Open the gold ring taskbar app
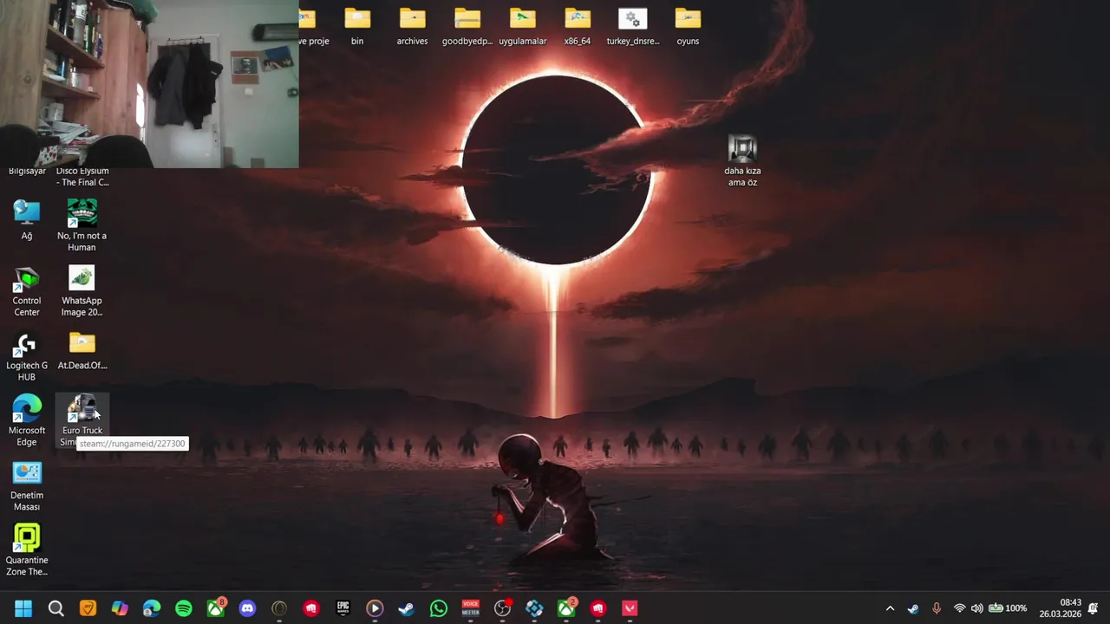This screenshot has width=1110, height=624. click(279, 608)
